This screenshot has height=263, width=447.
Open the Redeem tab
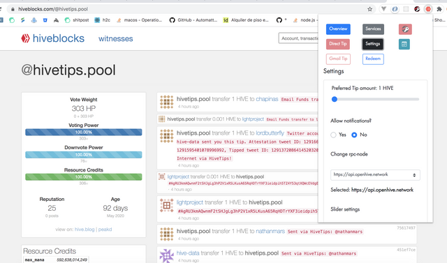click(373, 59)
